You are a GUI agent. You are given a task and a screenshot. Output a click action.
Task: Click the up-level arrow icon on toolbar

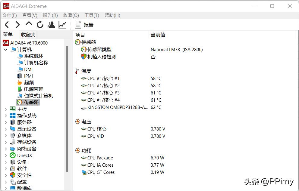tap(29, 25)
